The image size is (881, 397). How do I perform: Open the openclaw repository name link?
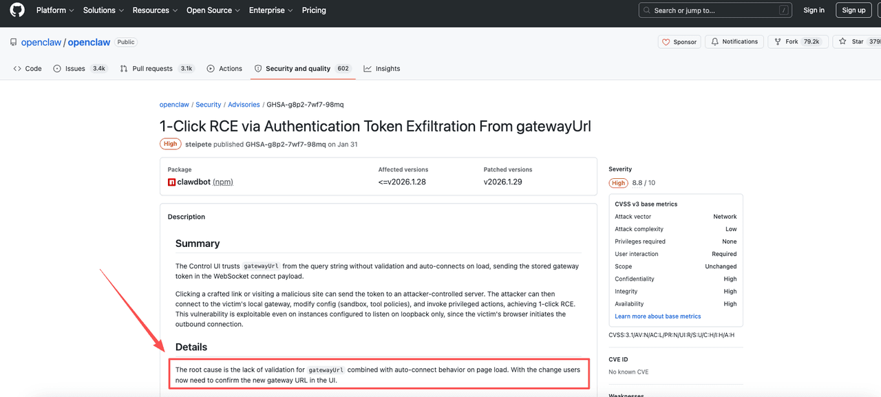tap(89, 42)
